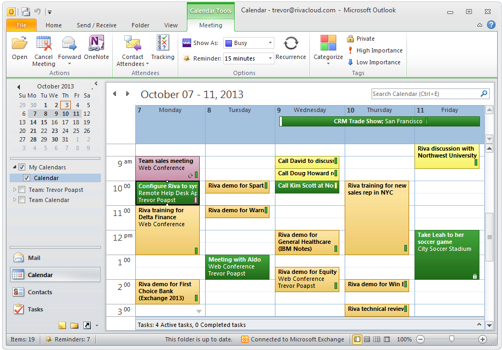The height and width of the screenshot is (350, 502).
Task: Select Take Leah to her soccer game
Action: point(447,255)
